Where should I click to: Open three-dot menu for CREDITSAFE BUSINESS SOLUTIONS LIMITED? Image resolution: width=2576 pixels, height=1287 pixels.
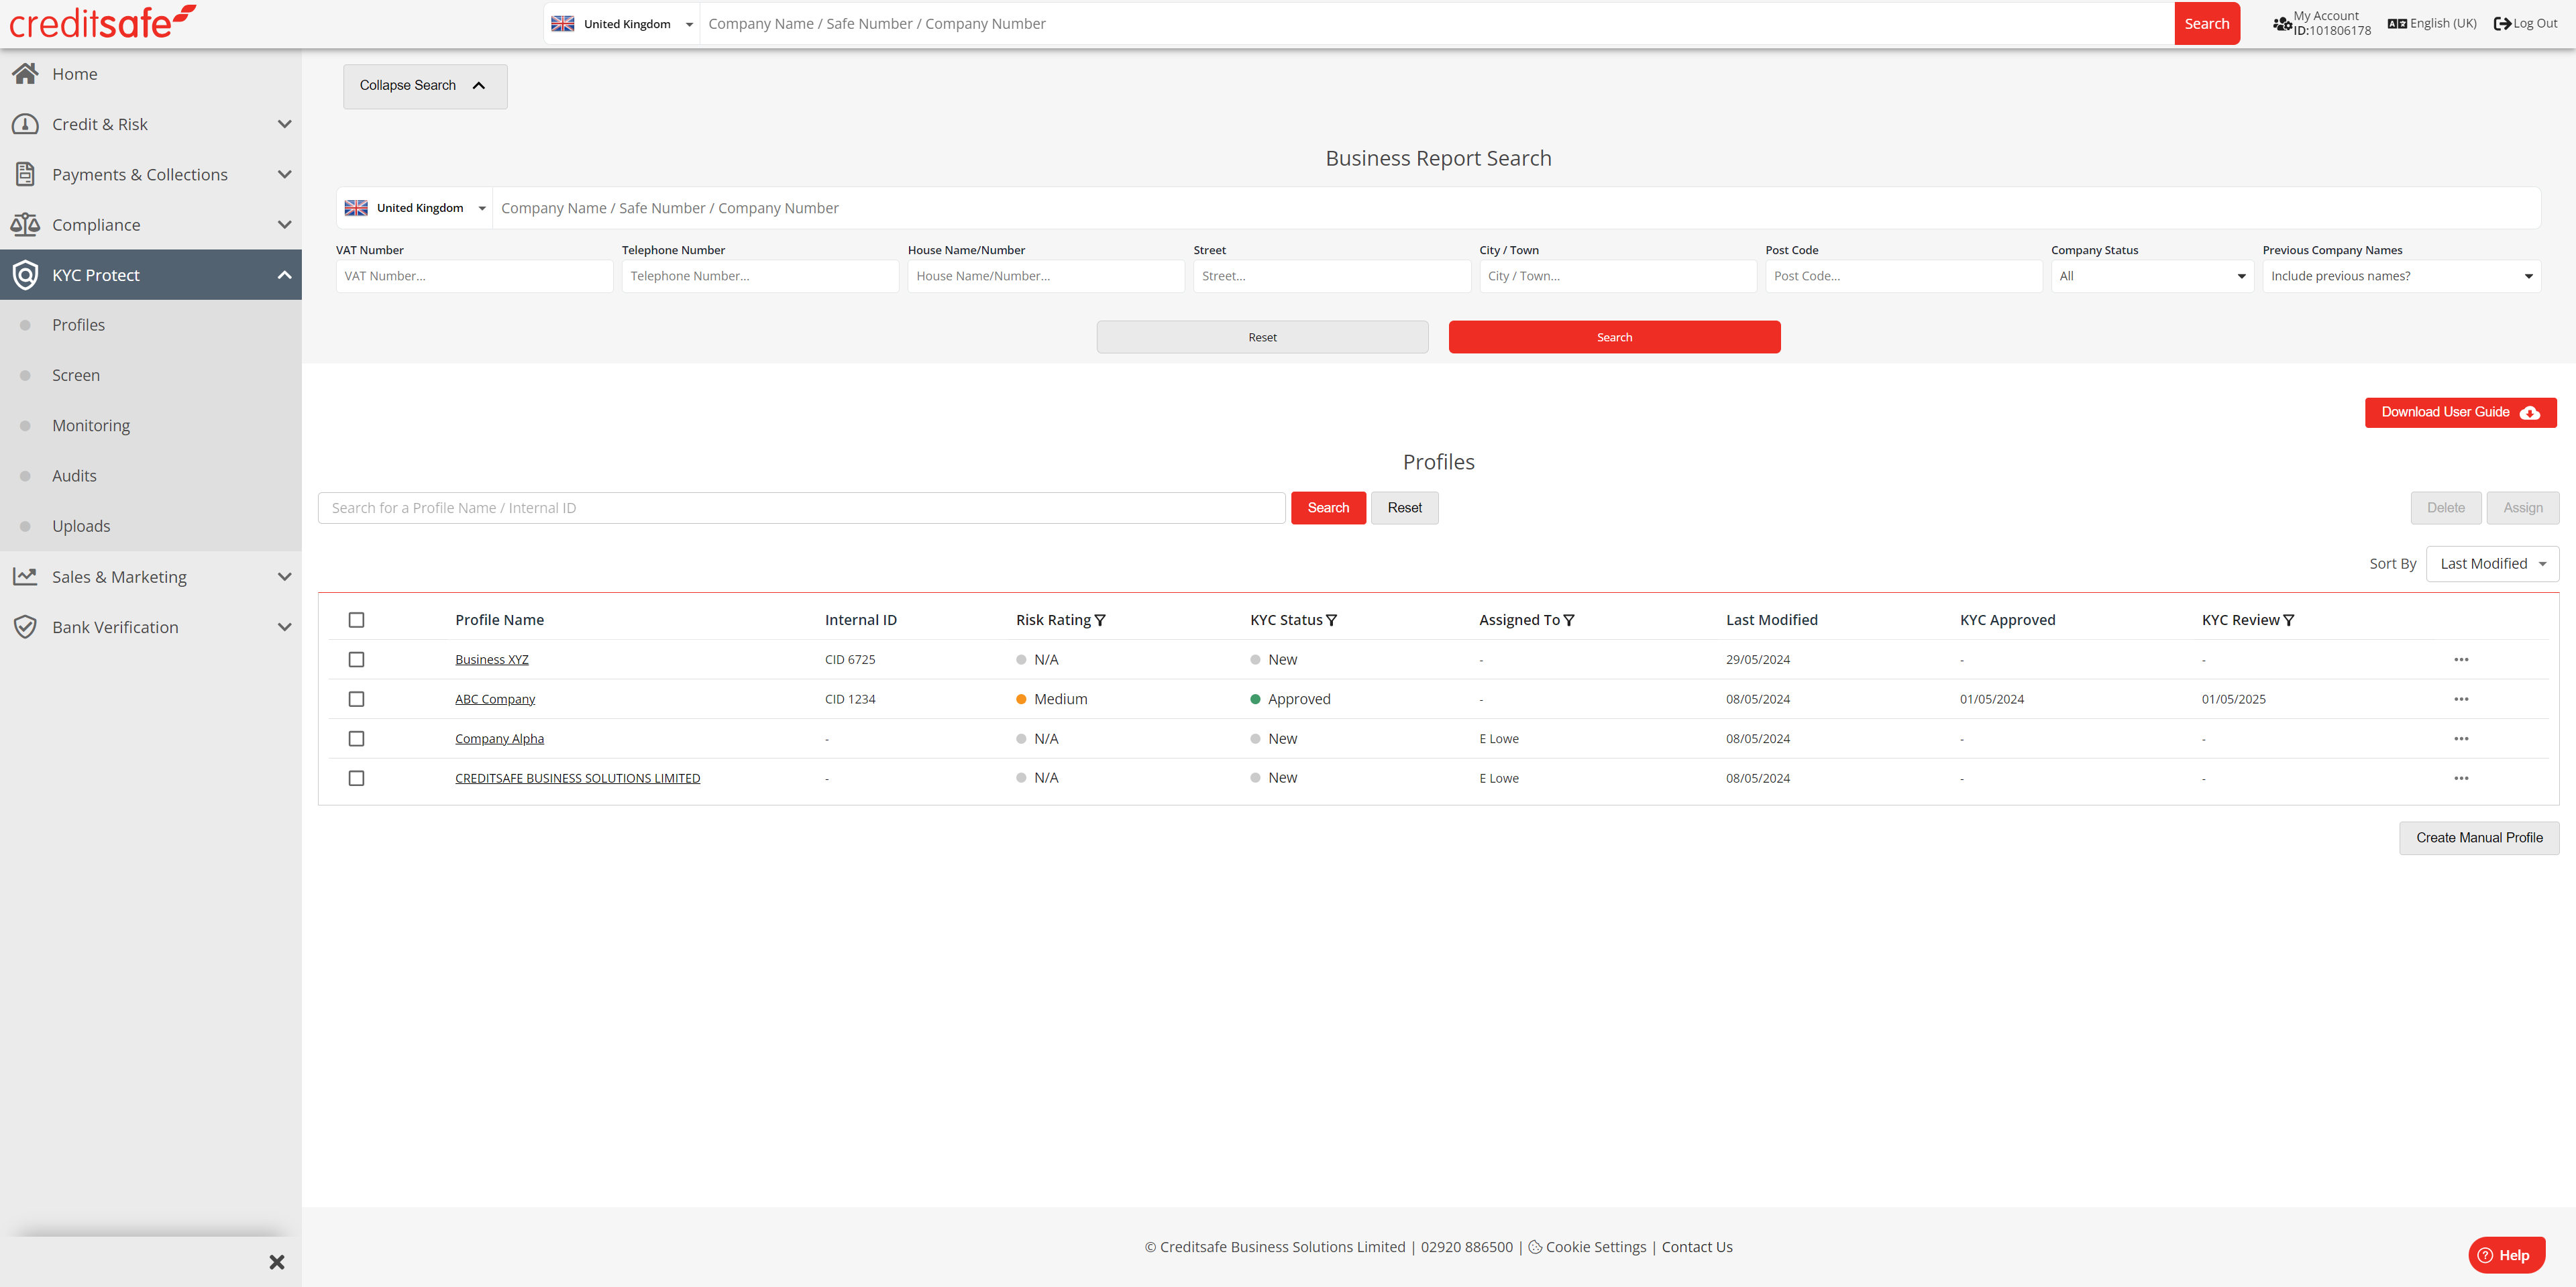(x=2461, y=778)
